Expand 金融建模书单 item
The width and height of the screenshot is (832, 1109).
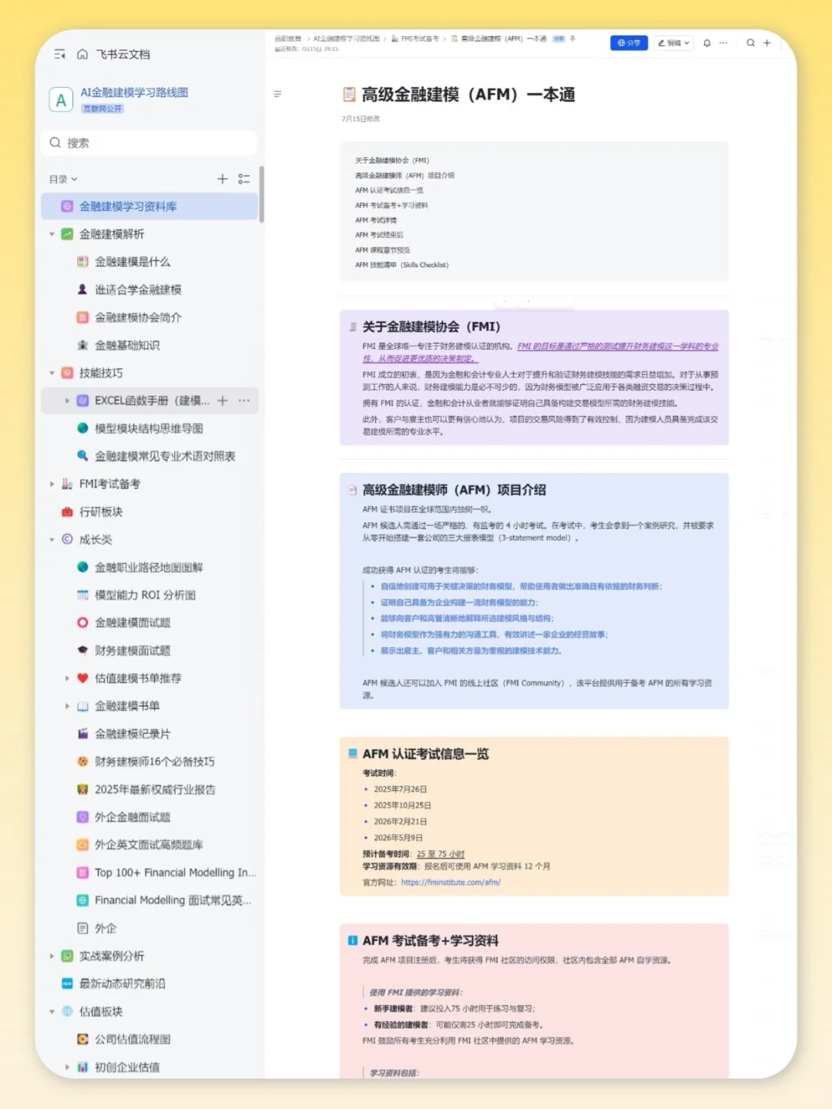pos(67,706)
